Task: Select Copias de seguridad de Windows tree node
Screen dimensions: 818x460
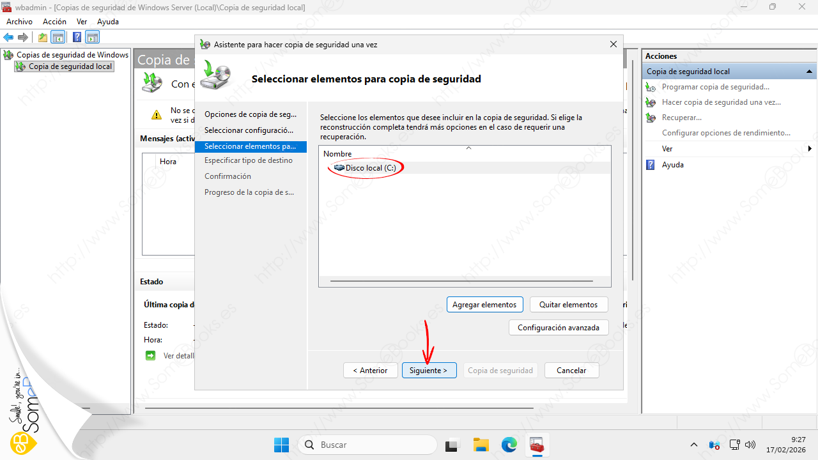Action: pyautogui.click(x=72, y=55)
